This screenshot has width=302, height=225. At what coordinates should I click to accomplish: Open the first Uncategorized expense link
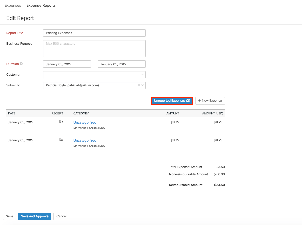tap(85, 122)
